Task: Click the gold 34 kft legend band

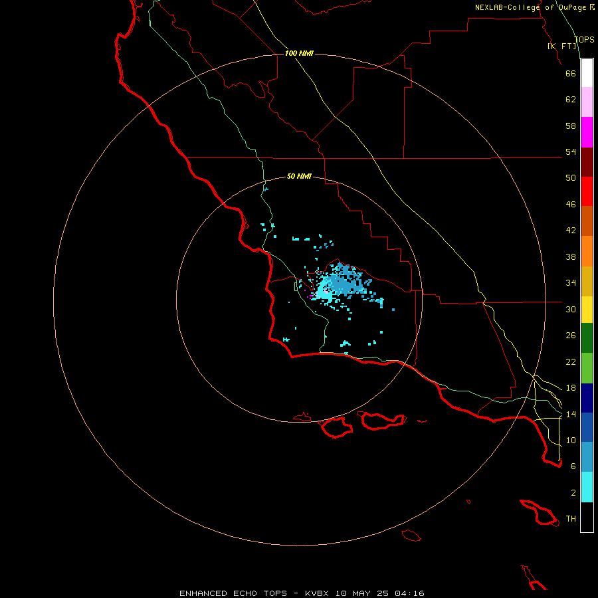Action: click(x=587, y=281)
